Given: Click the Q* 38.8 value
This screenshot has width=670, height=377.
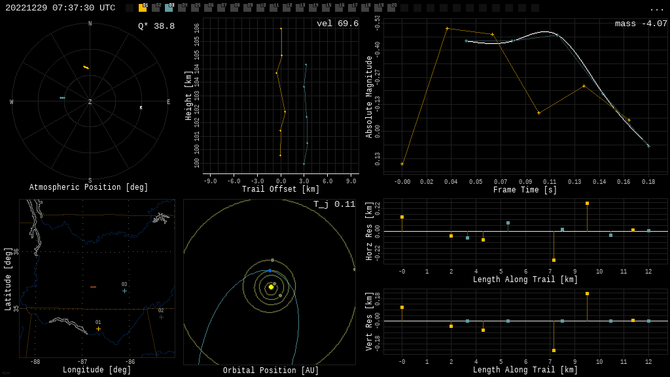Looking at the screenshot, I should pyautogui.click(x=156, y=26).
